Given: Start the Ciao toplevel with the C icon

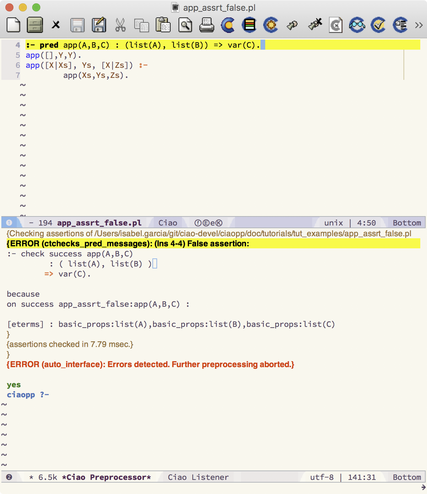Looking at the screenshot, I should [228, 25].
